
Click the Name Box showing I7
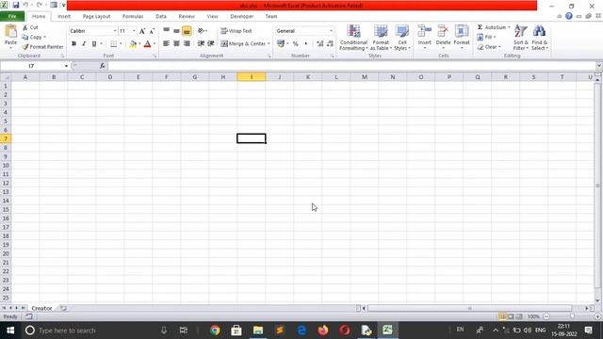click(x=31, y=66)
